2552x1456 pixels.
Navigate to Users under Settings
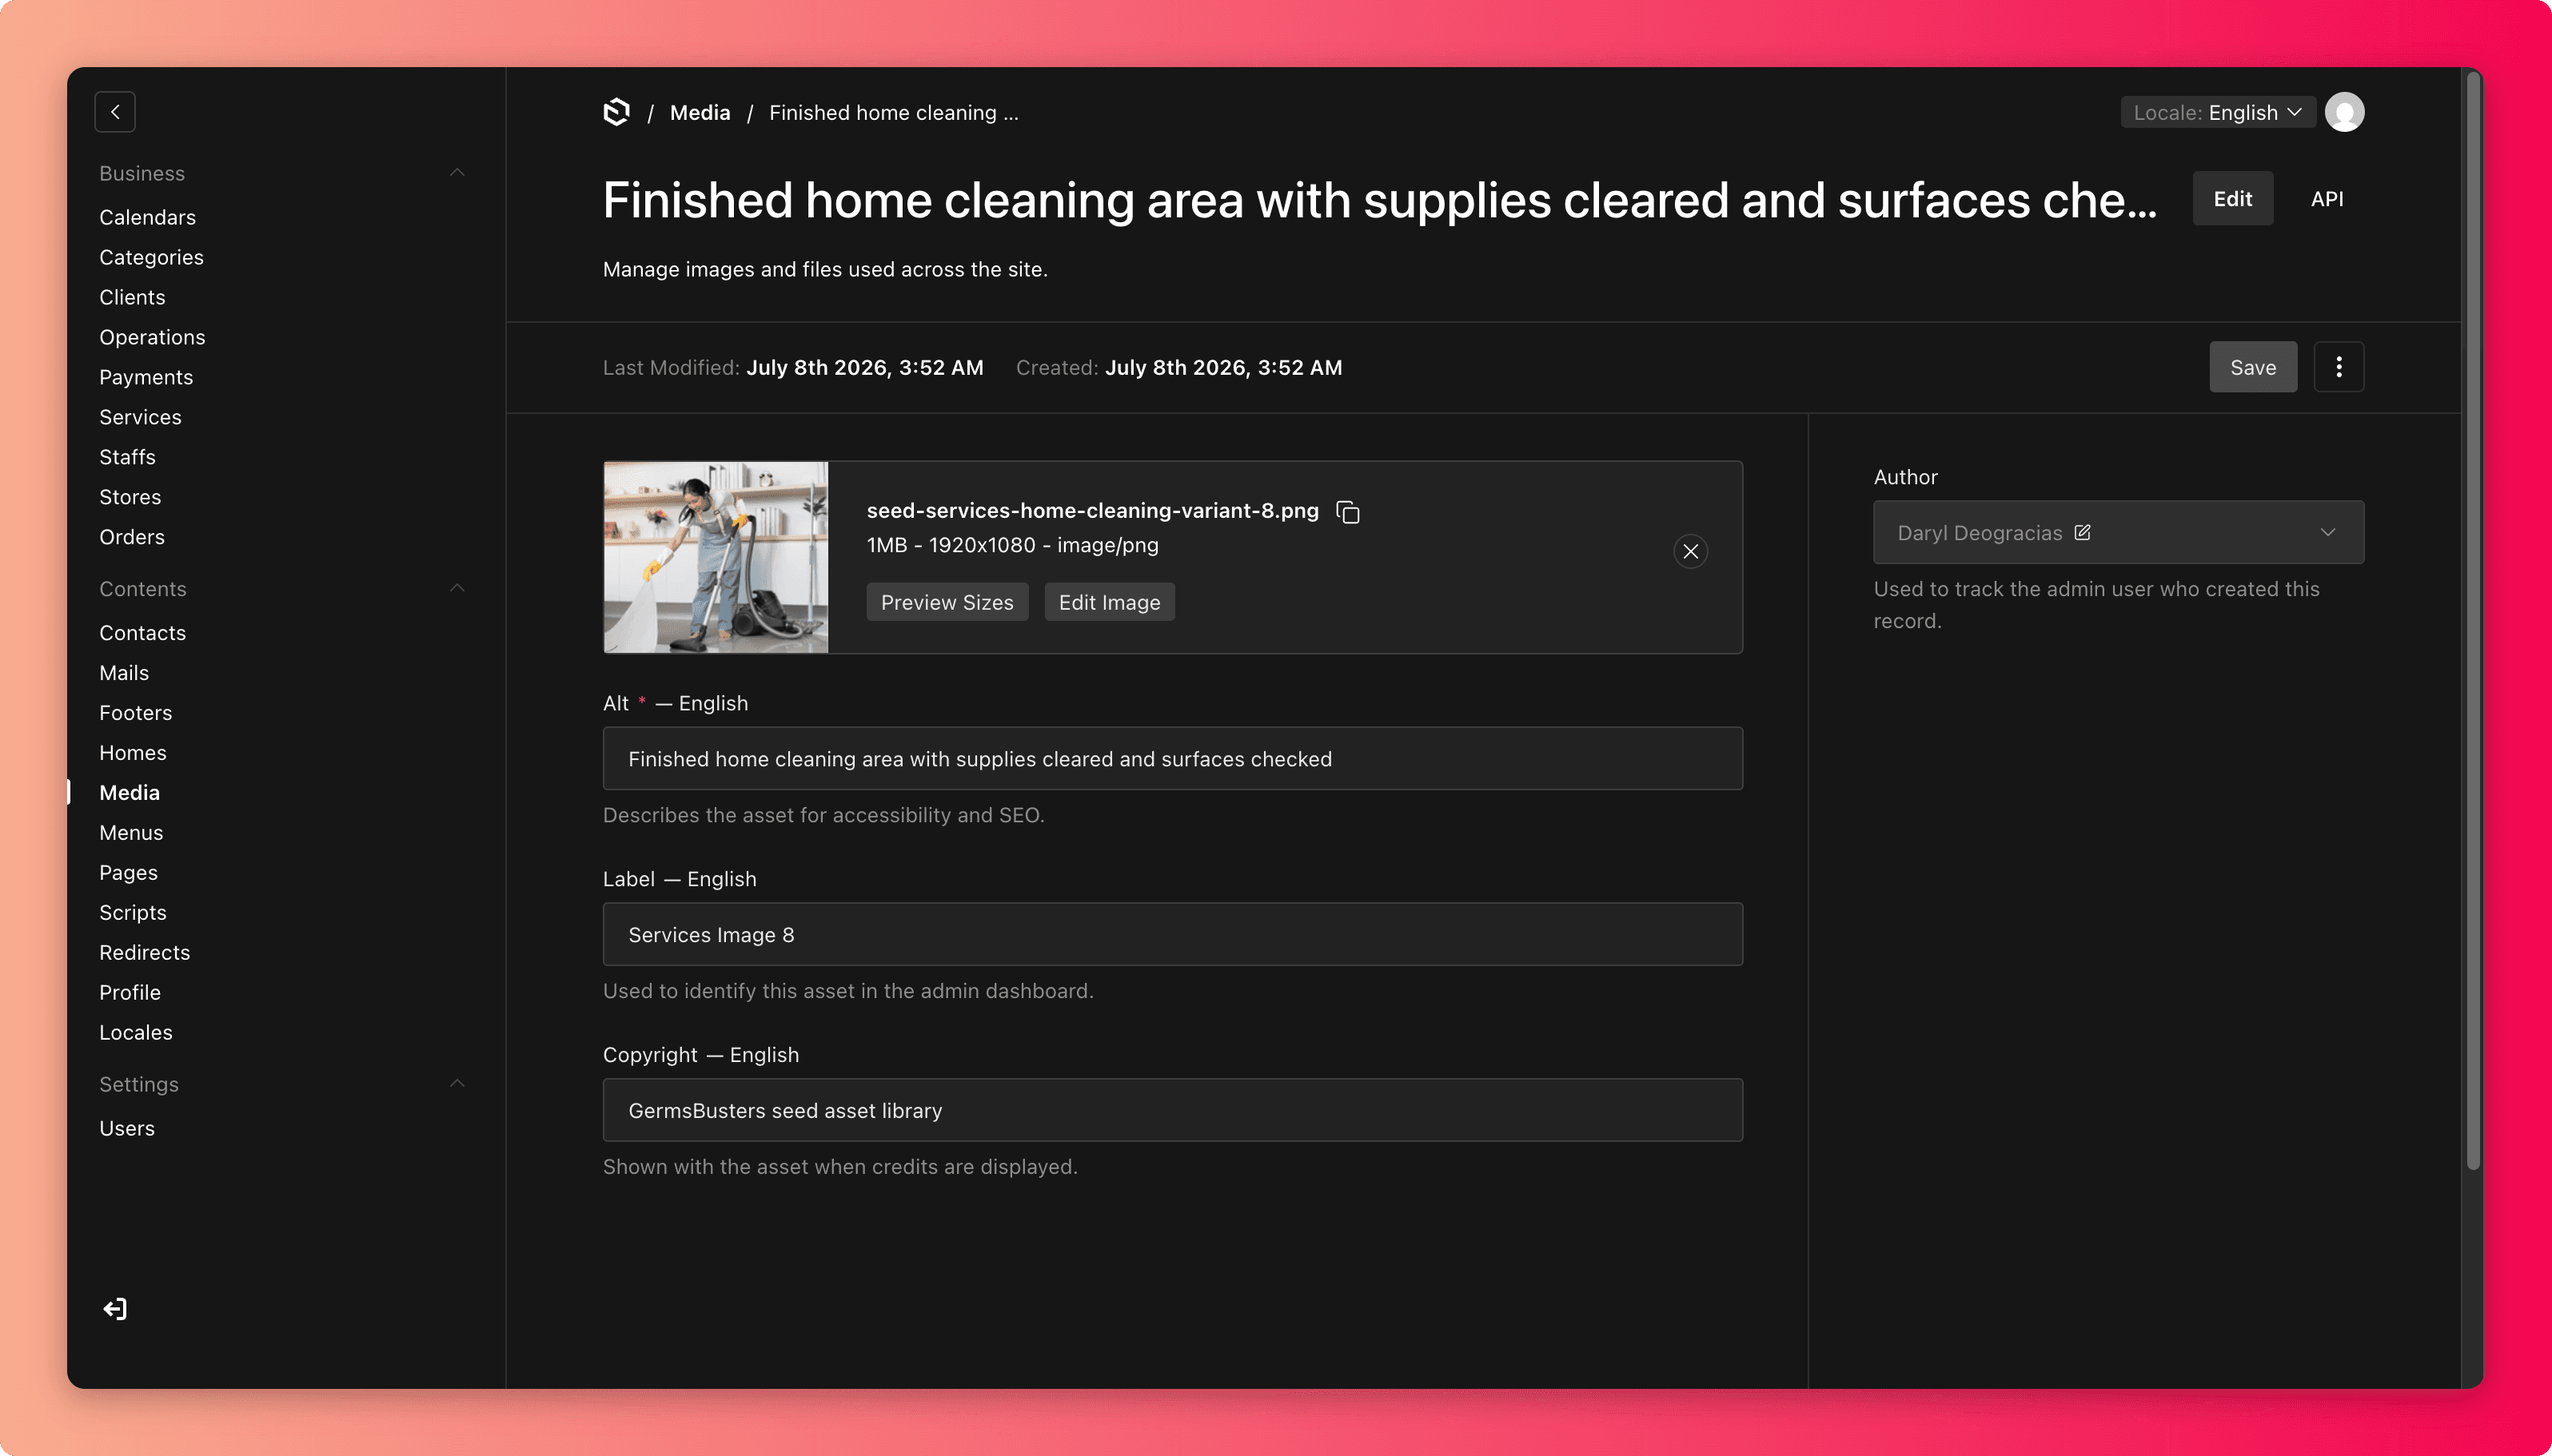click(127, 1128)
